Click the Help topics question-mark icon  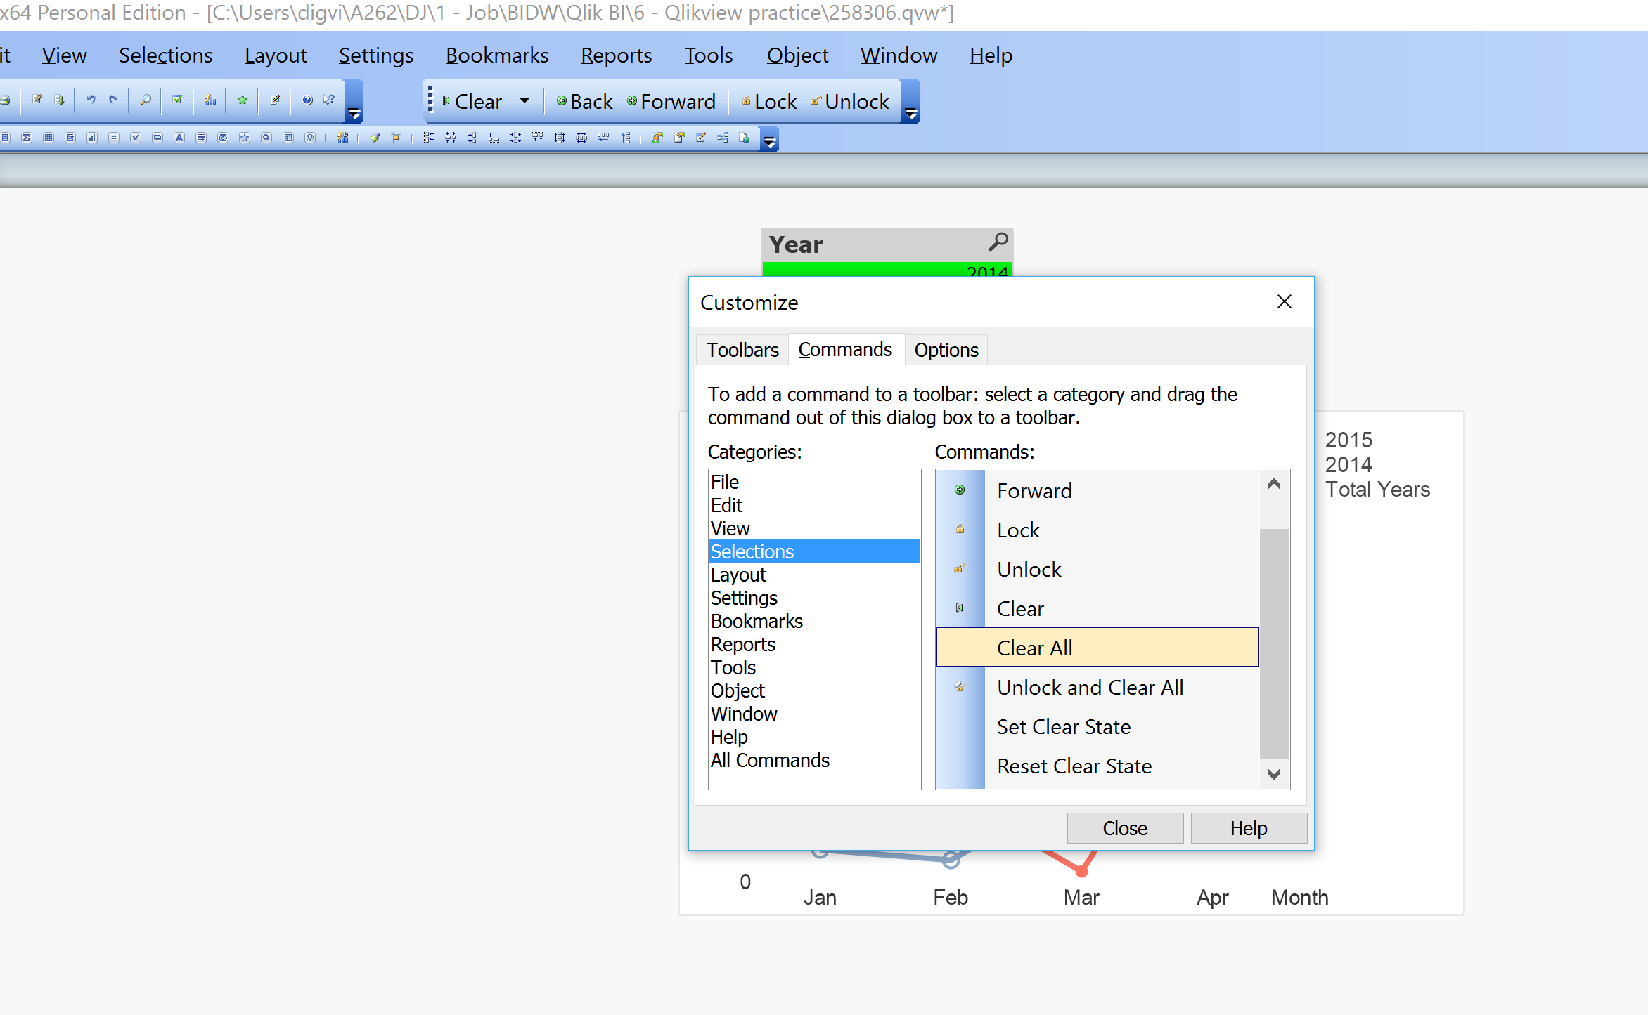(x=307, y=100)
